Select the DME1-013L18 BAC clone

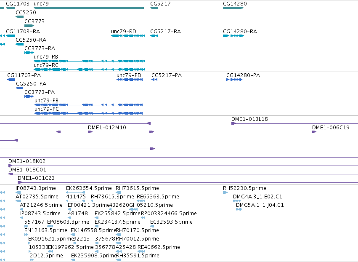tap(294, 123)
